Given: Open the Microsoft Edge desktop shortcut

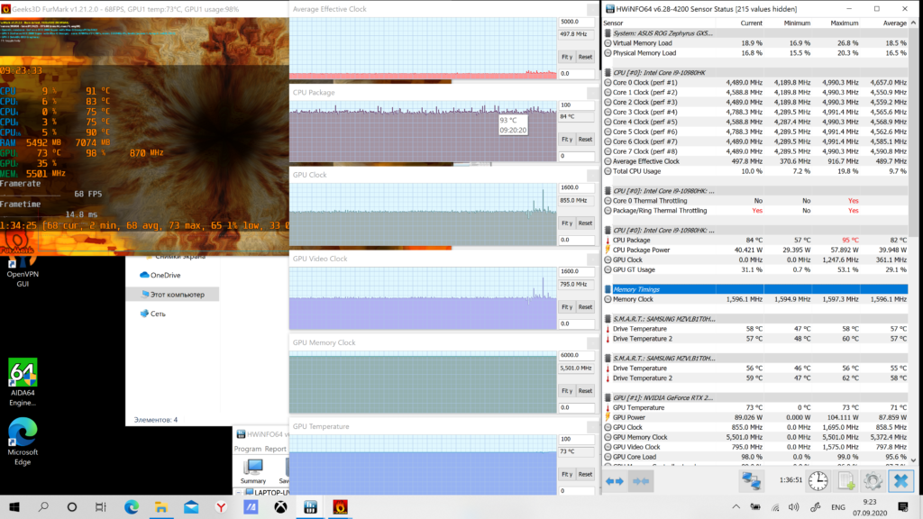Looking at the screenshot, I should coord(23,442).
